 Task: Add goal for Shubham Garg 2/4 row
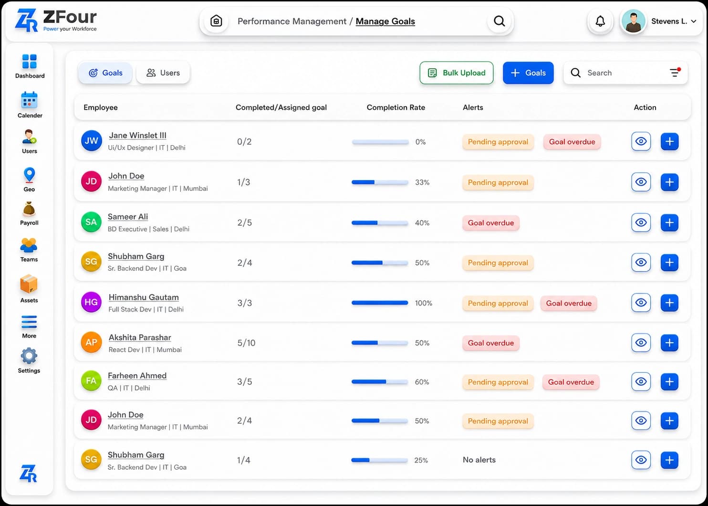tap(669, 262)
